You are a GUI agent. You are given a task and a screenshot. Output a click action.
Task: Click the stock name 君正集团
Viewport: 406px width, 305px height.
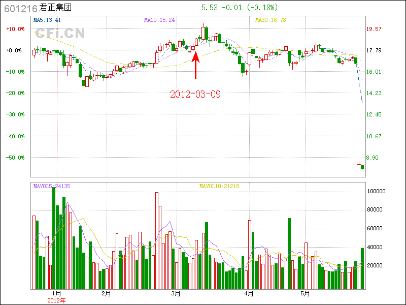55,8
